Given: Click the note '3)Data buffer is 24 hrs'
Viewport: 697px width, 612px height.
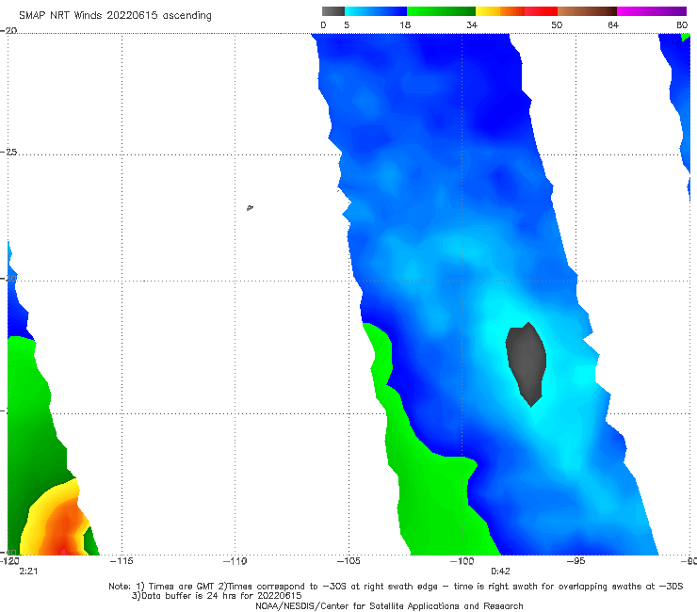Looking at the screenshot, I should tap(217, 596).
